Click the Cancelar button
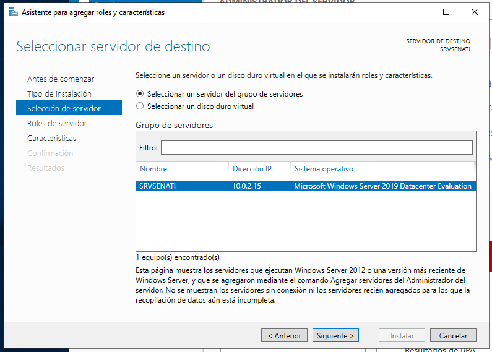The image size is (492, 352). 453,336
